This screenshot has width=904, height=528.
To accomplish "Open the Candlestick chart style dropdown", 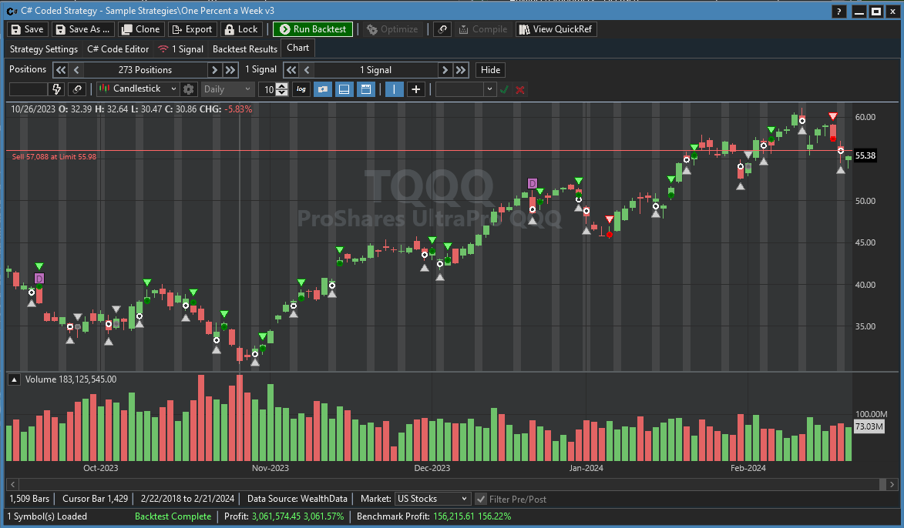I will (138, 89).
